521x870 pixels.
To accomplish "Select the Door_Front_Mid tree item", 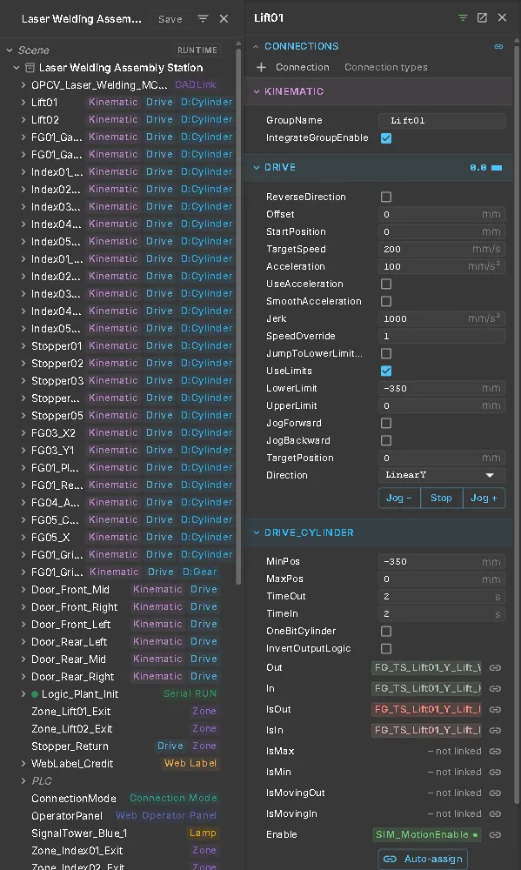I will pos(70,590).
